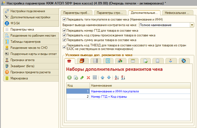Toggle Передавать код ТНВЭД checkbox
The width and height of the screenshot is (197, 128).
coord(64,47)
